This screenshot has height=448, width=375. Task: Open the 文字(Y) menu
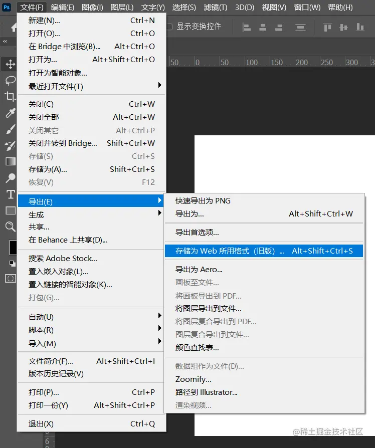pyautogui.click(x=153, y=7)
